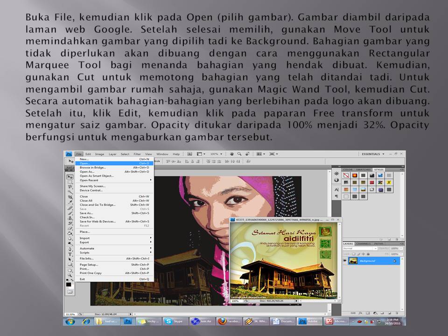Select the Healing Brush tool
Viewport: 448px width, 336px height.
pos(70,208)
